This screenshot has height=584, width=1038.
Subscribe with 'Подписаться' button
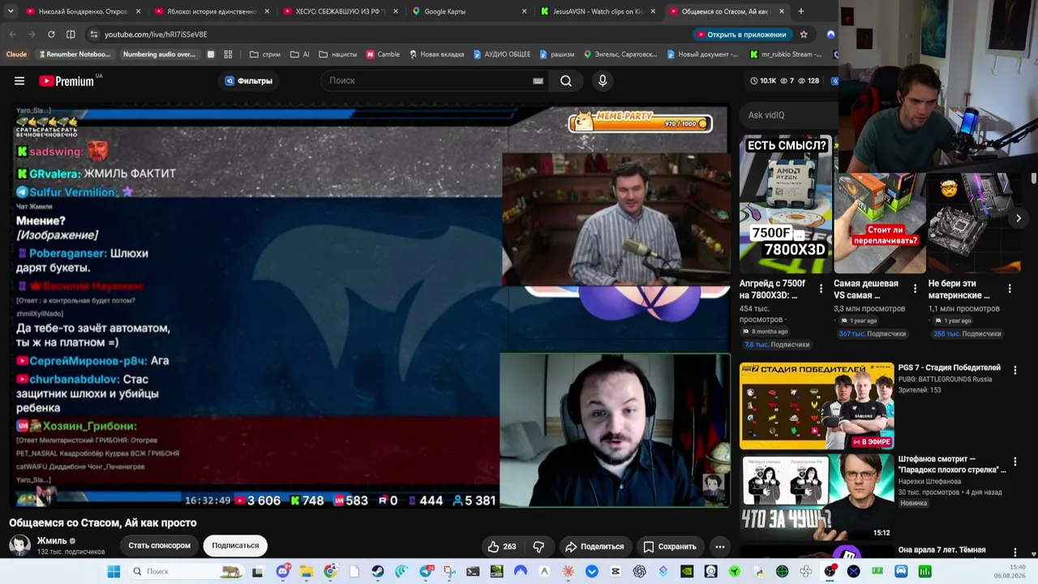(235, 546)
